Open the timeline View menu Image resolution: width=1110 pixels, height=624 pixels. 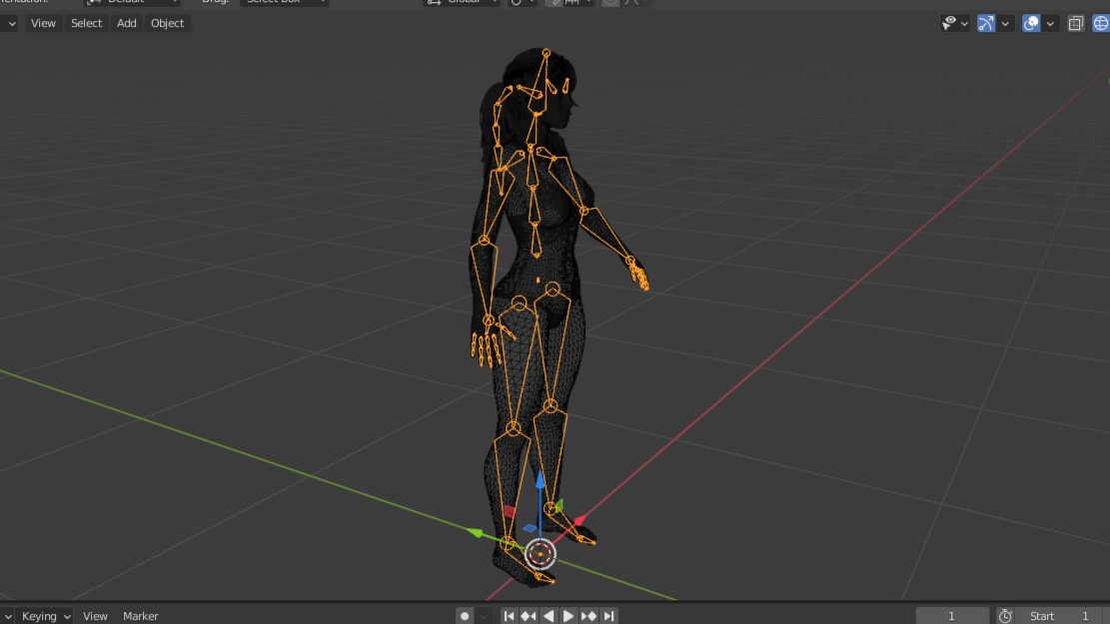coord(95,616)
